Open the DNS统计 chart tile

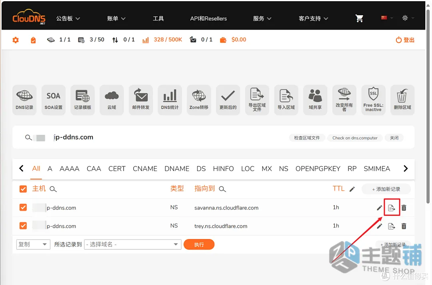[x=170, y=100]
